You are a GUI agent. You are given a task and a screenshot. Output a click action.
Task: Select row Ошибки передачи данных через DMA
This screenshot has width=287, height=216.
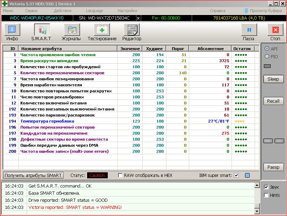click(x=131, y=145)
